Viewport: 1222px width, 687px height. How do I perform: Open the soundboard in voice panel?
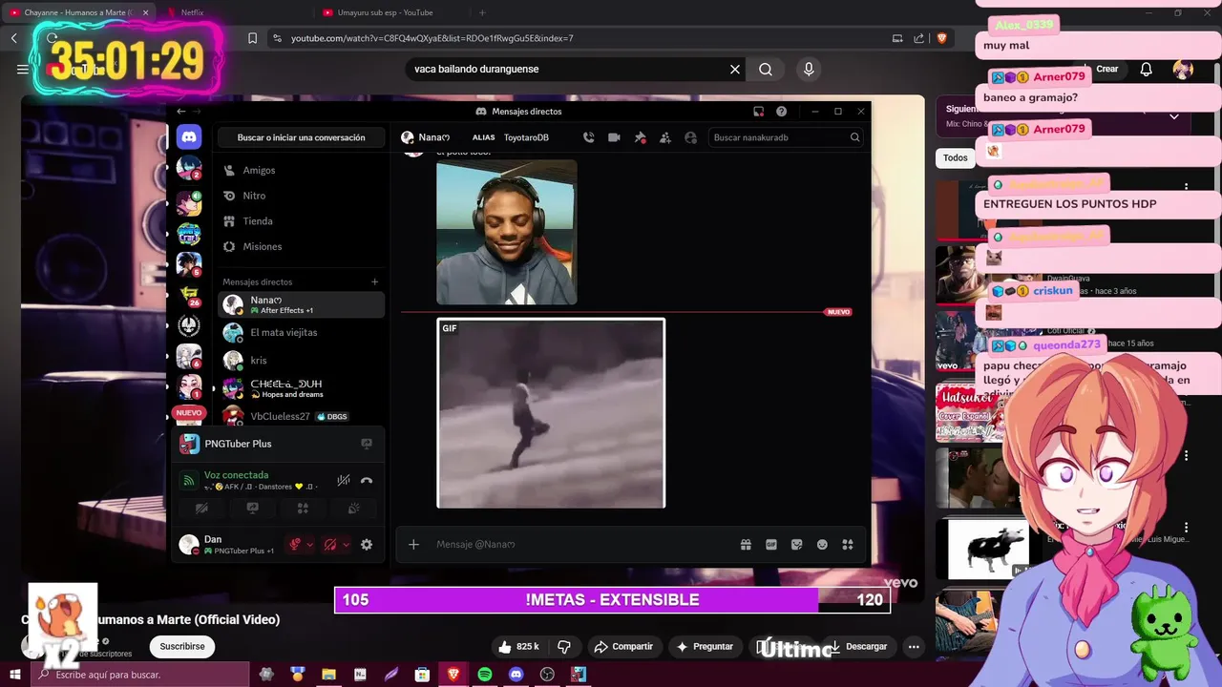(353, 509)
